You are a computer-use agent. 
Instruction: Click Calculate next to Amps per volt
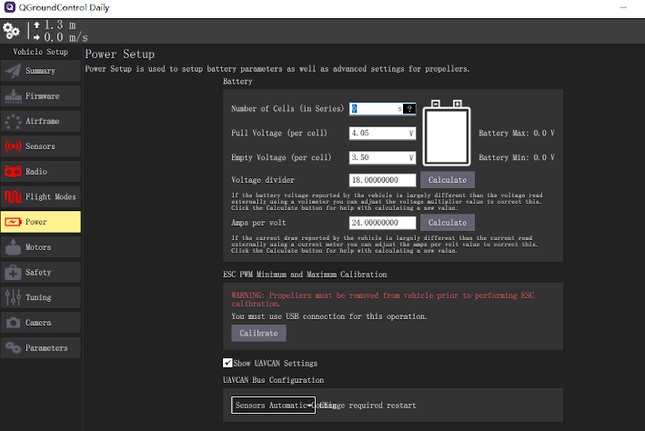click(448, 223)
